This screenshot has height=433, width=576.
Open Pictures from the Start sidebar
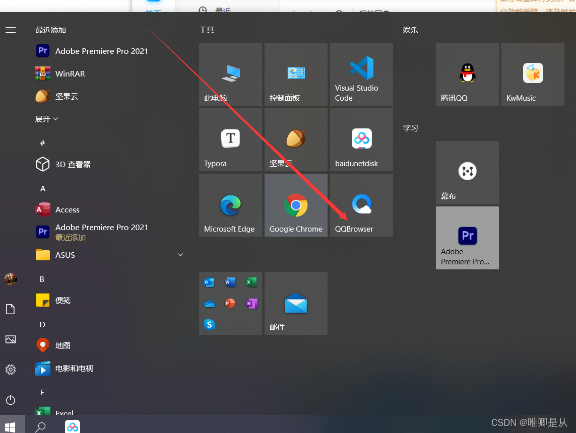point(11,339)
